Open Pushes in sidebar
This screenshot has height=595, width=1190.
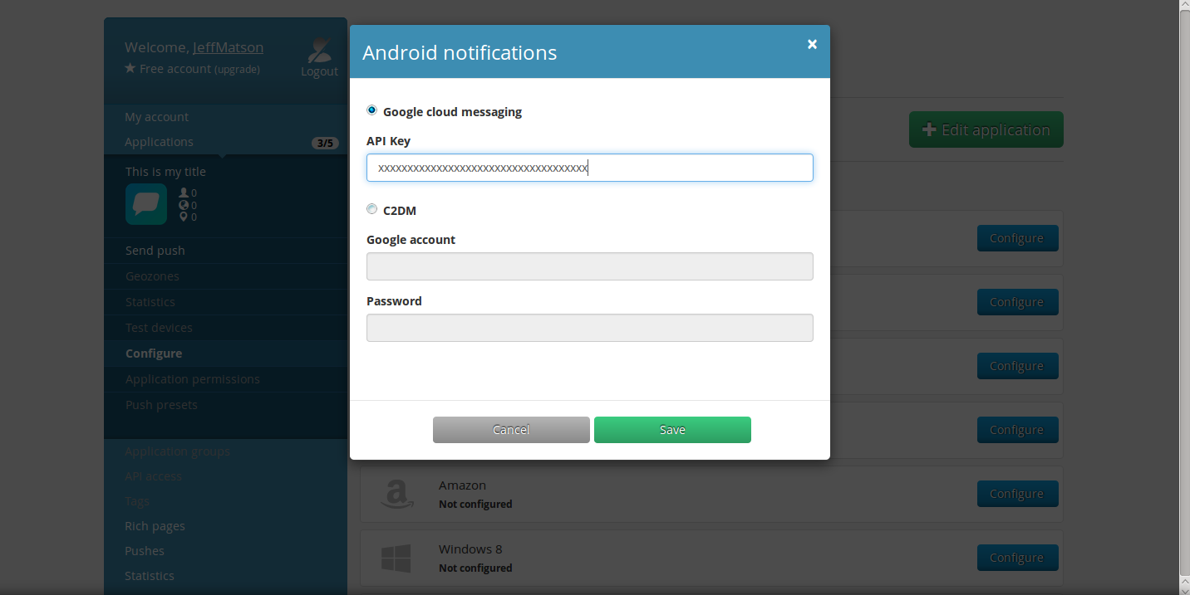(x=145, y=551)
